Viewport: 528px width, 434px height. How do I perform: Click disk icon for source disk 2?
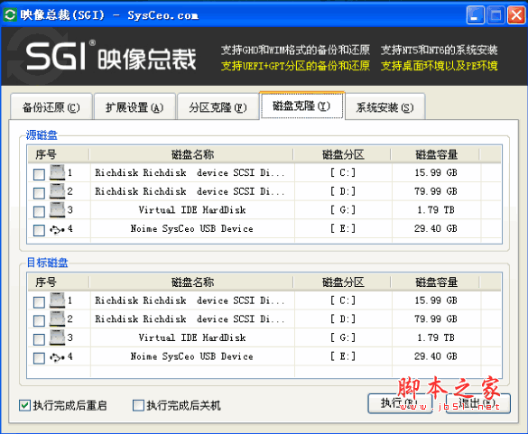pos(57,191)
